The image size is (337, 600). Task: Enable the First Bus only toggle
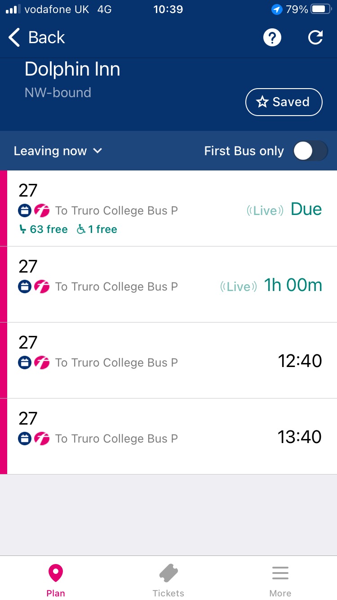(310, 151)
